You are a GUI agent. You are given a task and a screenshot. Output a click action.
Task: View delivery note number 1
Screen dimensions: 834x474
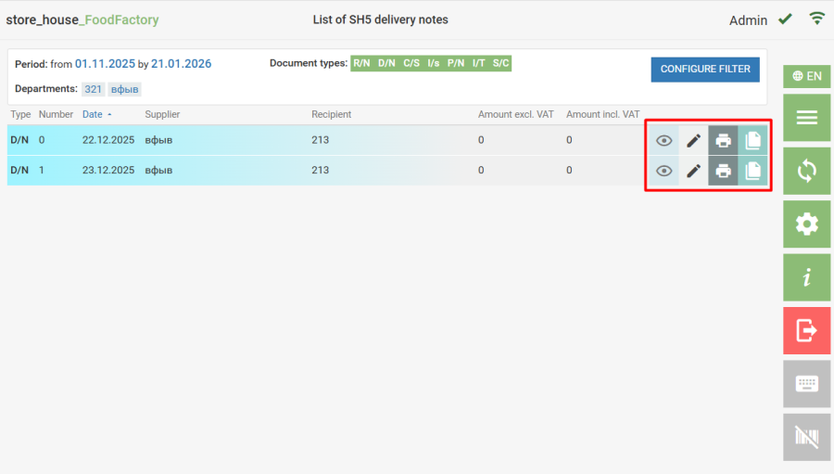tap(663, 171)
